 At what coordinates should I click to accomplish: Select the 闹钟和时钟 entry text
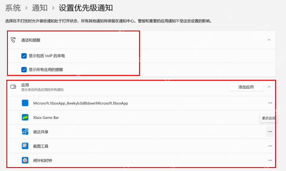43,160
